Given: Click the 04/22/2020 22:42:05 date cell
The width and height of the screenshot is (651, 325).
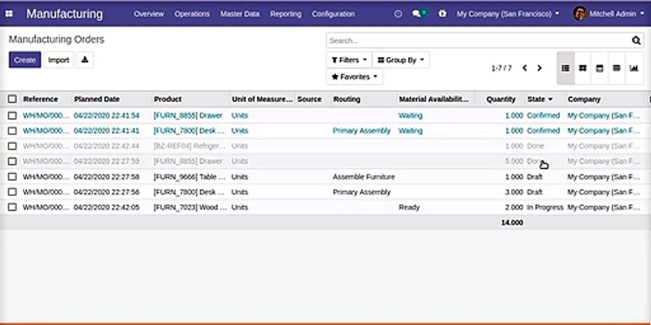Looking at the screenshot, I should click(107, 208).
